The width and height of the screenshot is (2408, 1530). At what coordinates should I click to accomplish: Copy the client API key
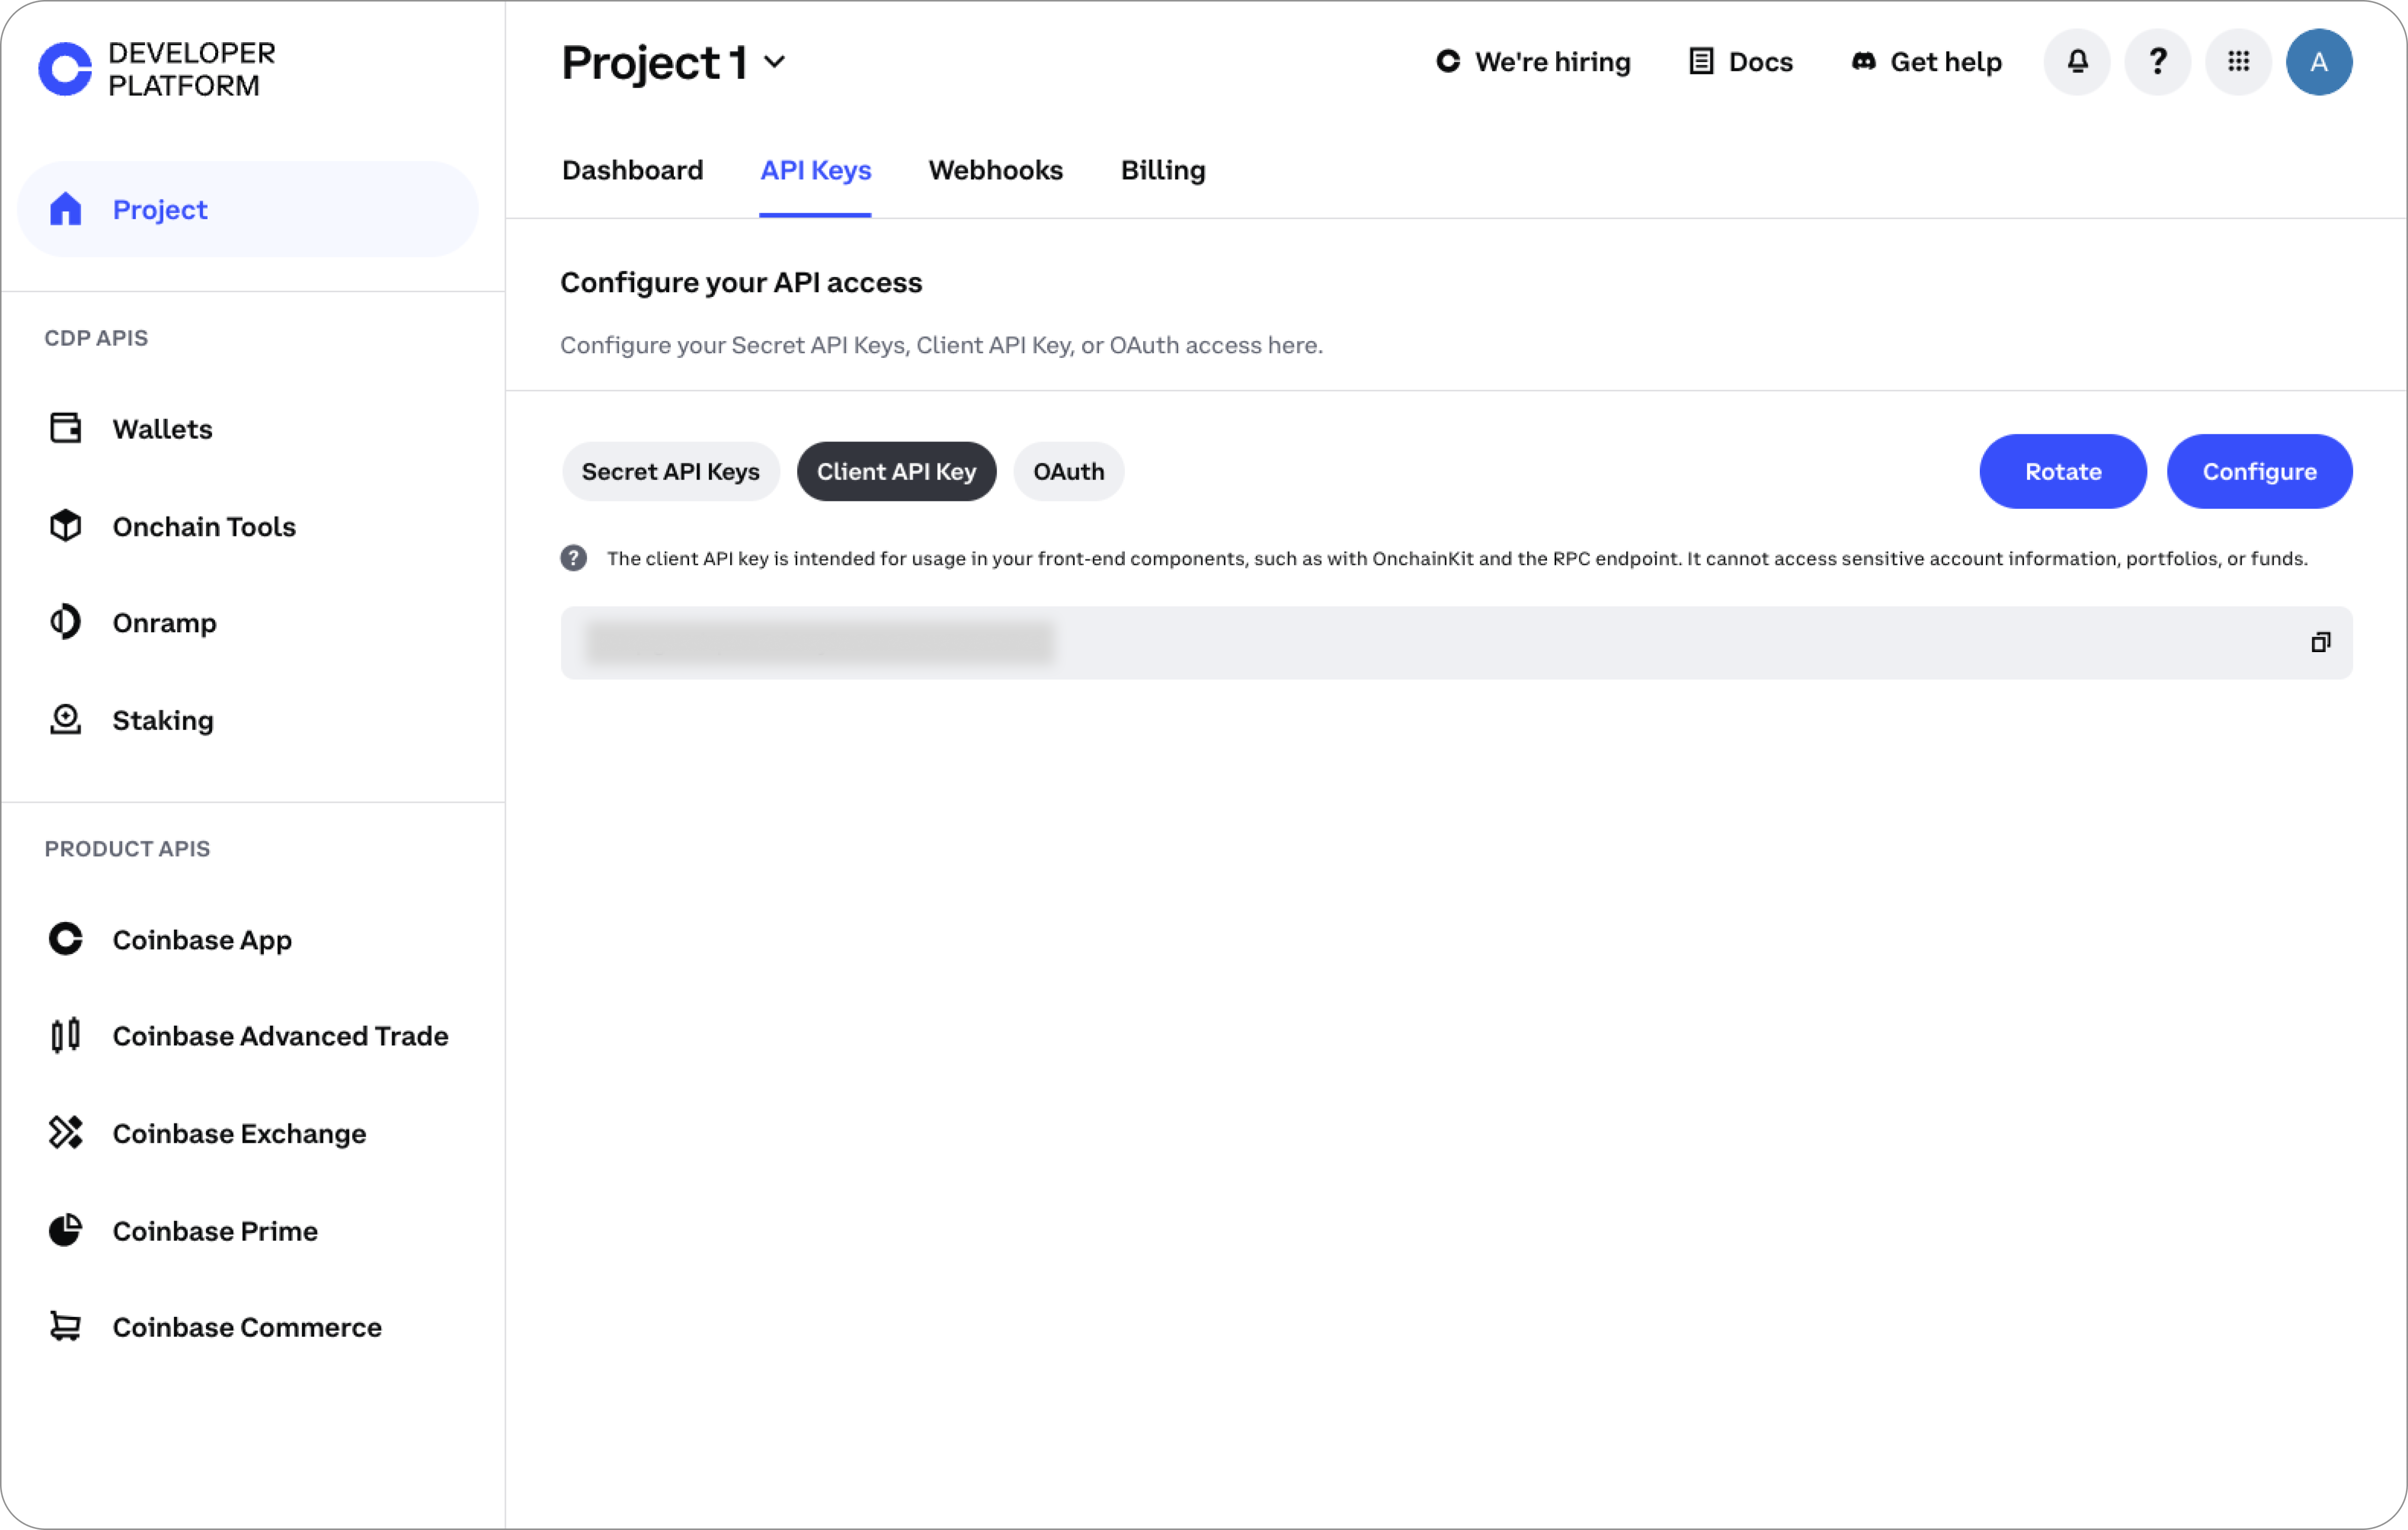click(2320, 643)
